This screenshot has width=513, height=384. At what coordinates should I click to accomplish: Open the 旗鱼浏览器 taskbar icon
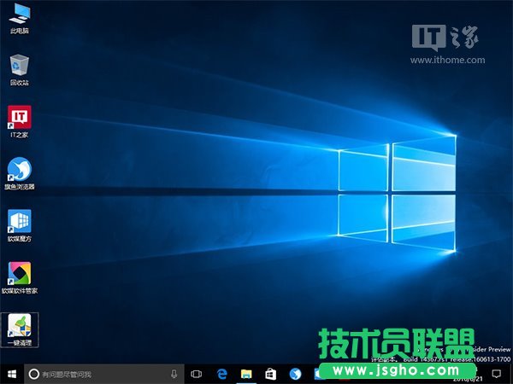[x=295, y=374]
